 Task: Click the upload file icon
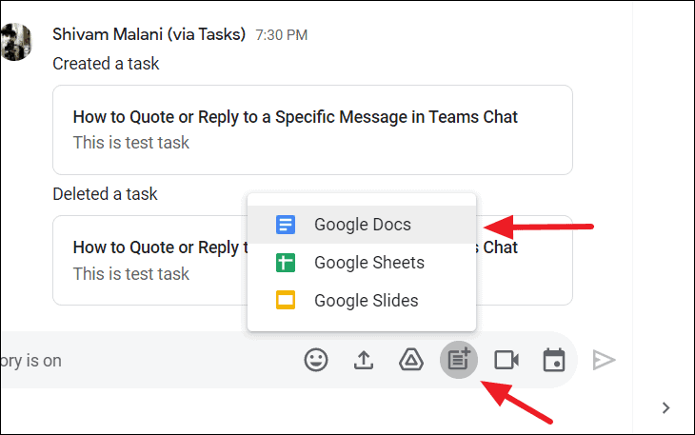(364, 360)
